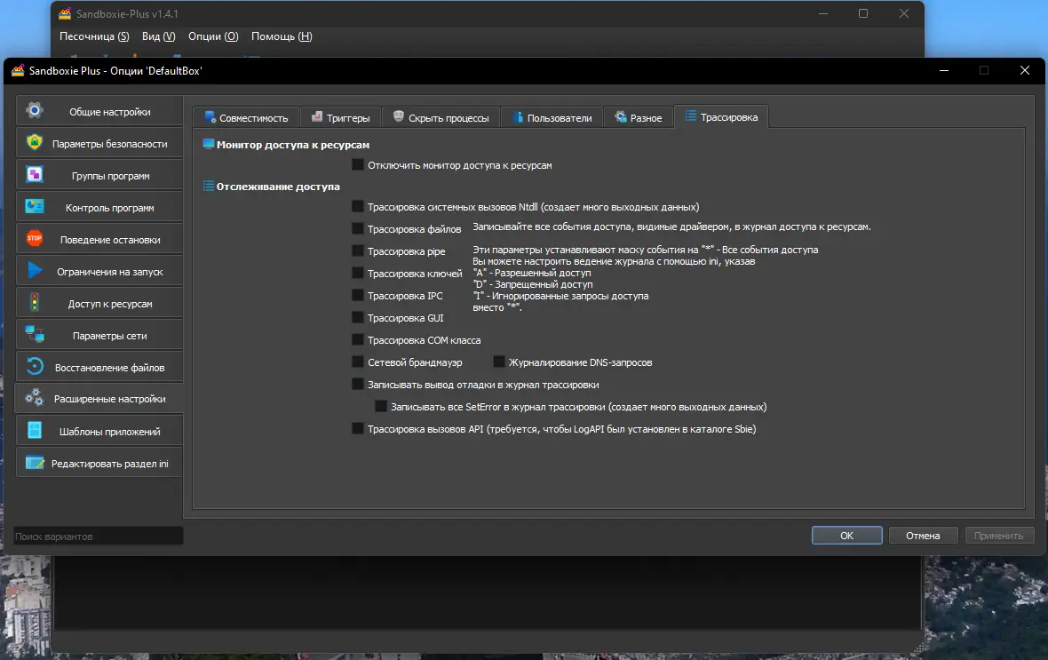Viewport: 1048px width, 660px height.
Task: Minimize the DefaultBox options dialog
Action: pyautogui.click(x=944, y=70)
